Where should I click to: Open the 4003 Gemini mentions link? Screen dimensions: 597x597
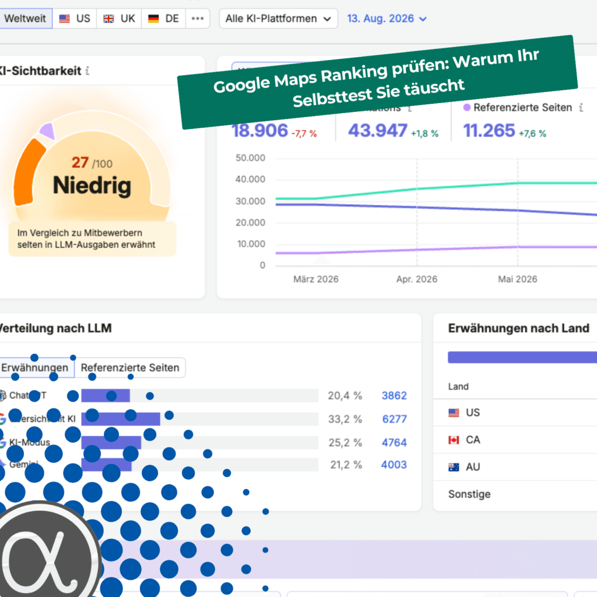pyautogui.click(x=394, y=465)
